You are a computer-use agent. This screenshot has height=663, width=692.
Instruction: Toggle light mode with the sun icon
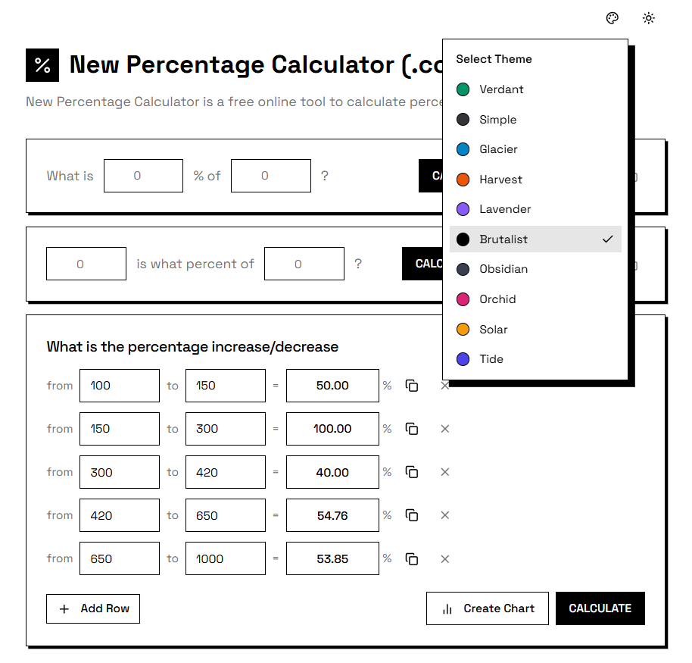click(x=649, y=17)
